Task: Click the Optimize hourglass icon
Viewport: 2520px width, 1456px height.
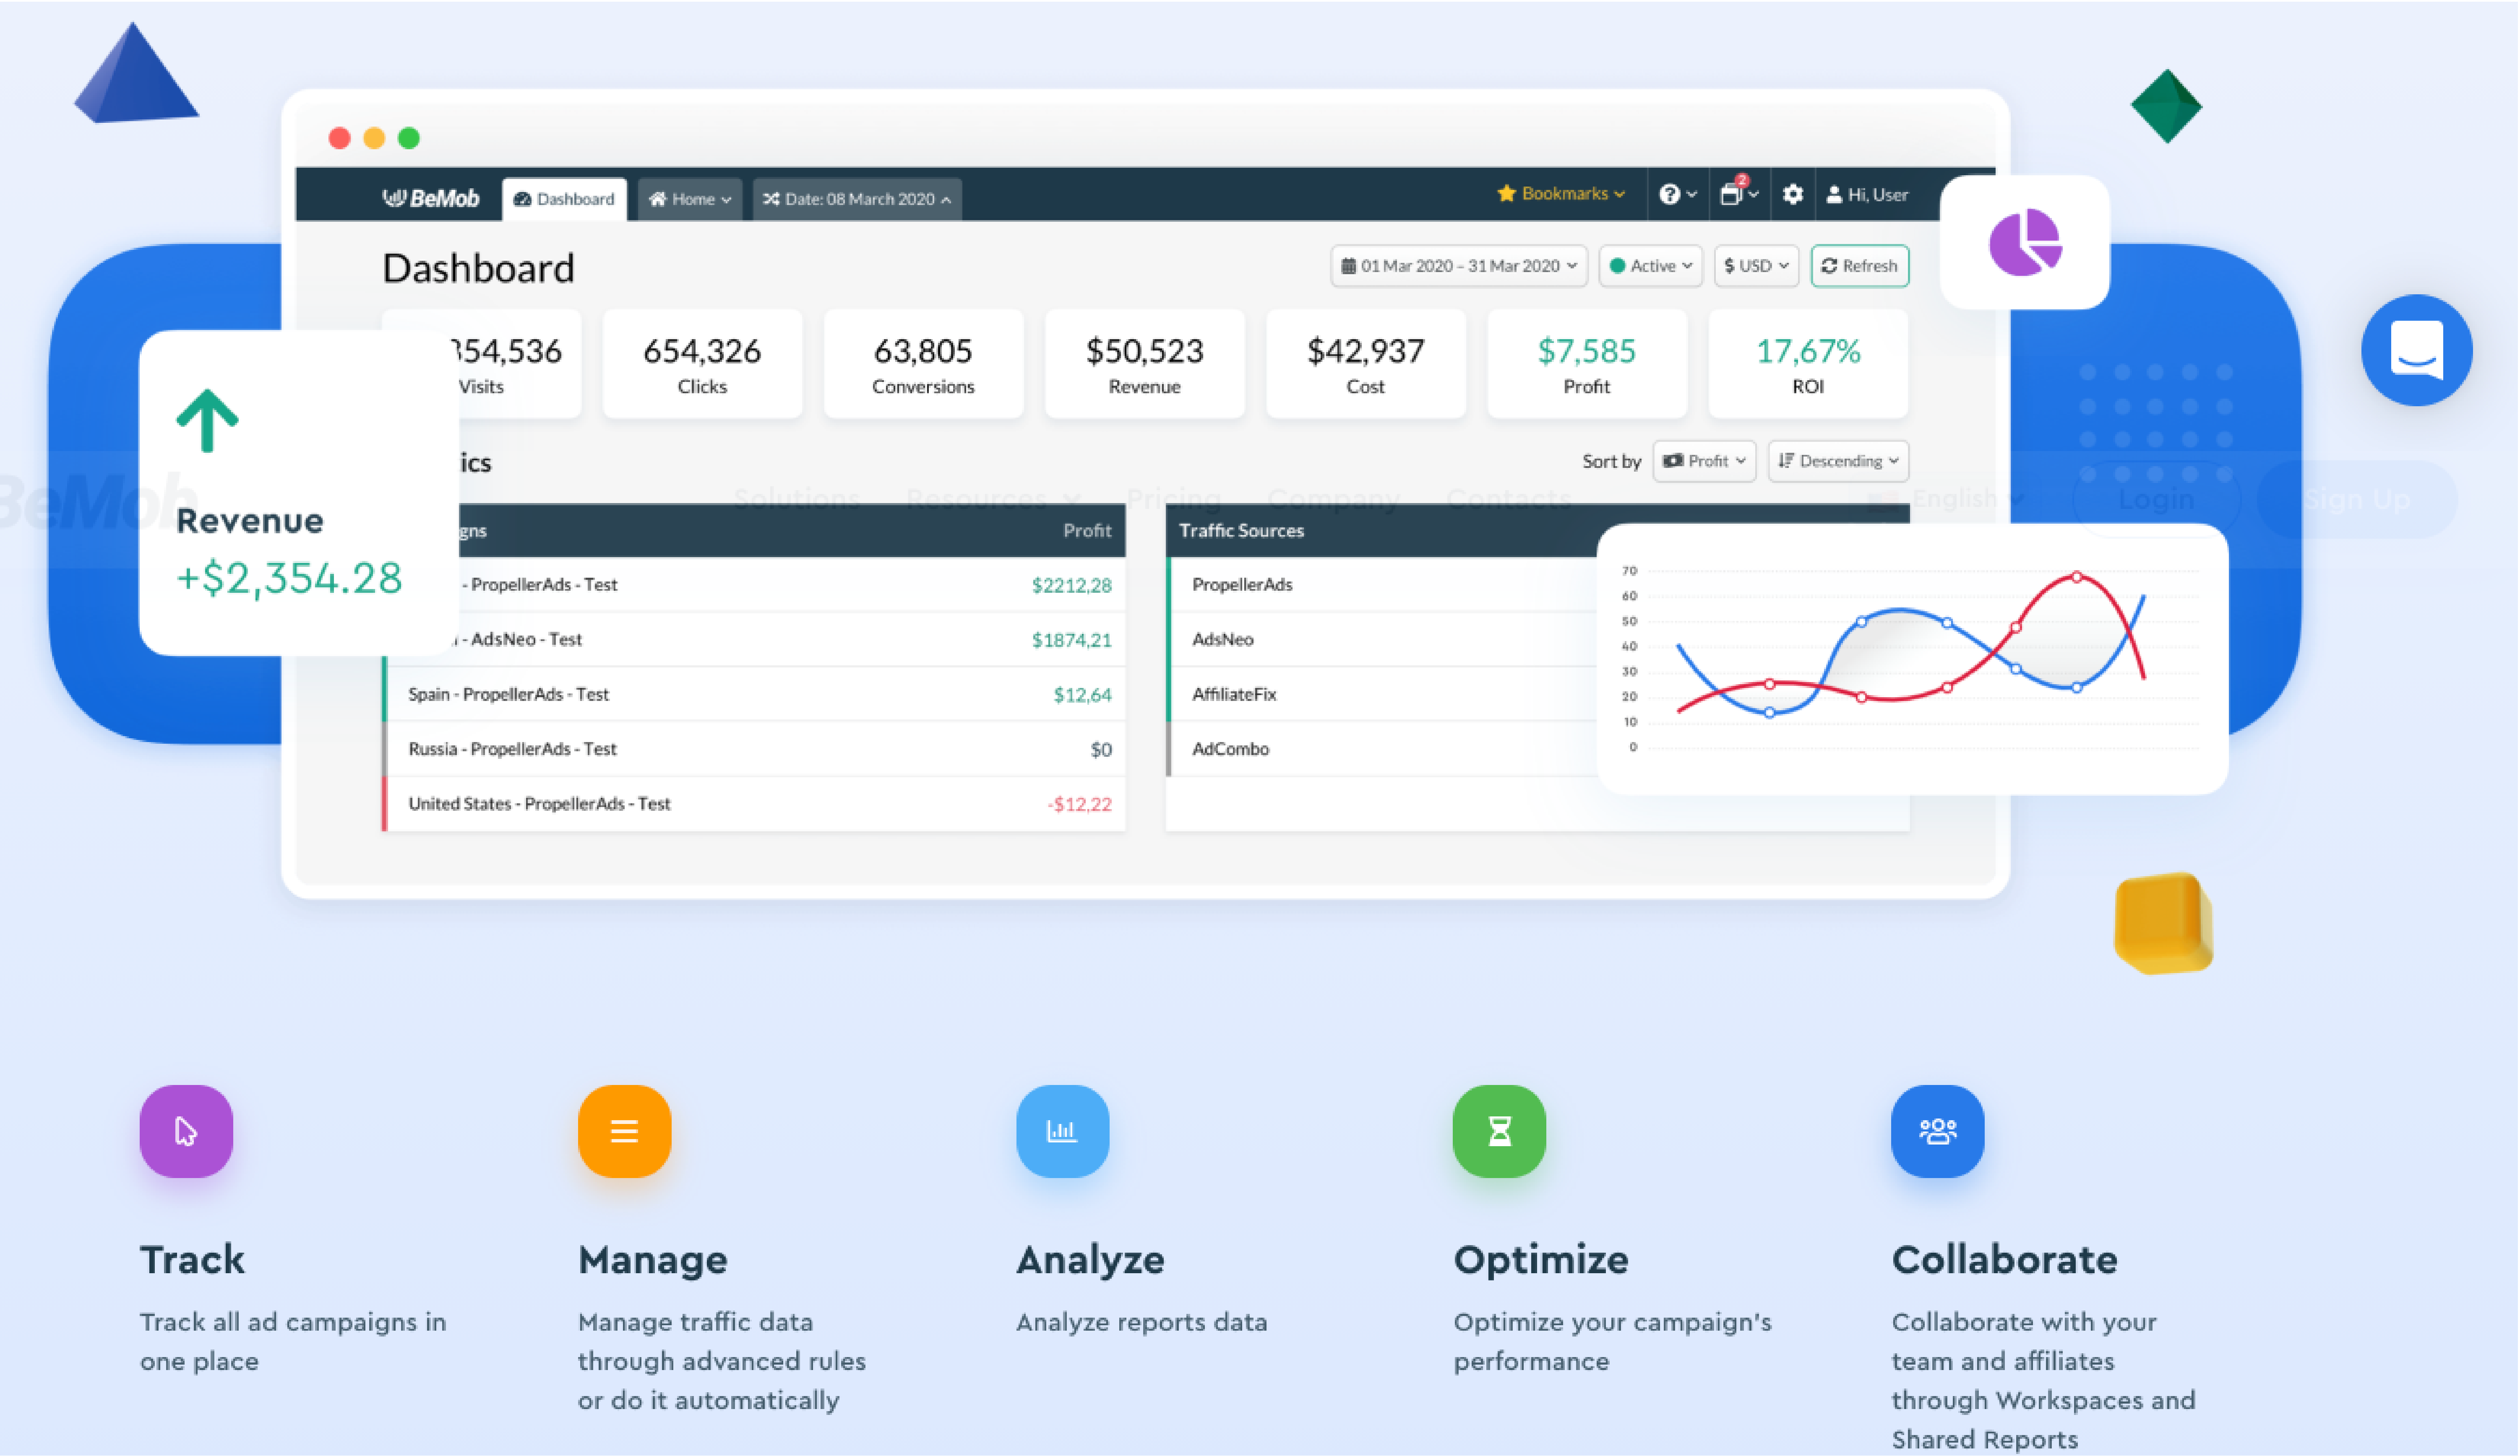Action: tap(1498, 1131)
